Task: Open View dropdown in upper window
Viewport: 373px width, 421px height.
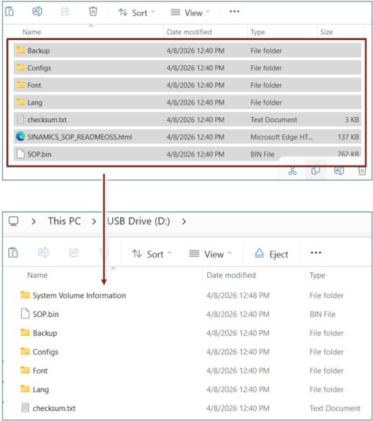Action: coord(190,13)
